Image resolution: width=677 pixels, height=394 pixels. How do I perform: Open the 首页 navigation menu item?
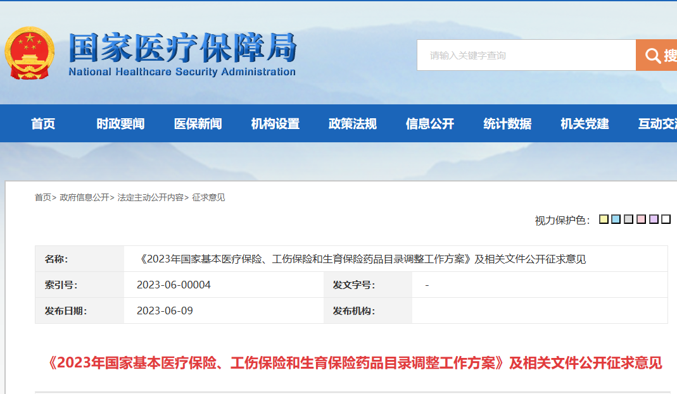pyautogui.click(x=43, y=124)
